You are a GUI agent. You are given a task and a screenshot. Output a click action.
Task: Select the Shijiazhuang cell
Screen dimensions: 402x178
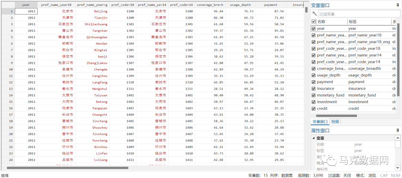(x=93, y=24)
